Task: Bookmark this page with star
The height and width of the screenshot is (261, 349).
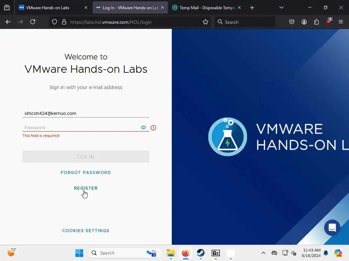Action: (x=206, y=22)
